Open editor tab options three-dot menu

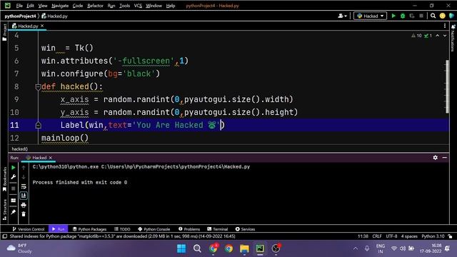445,26
